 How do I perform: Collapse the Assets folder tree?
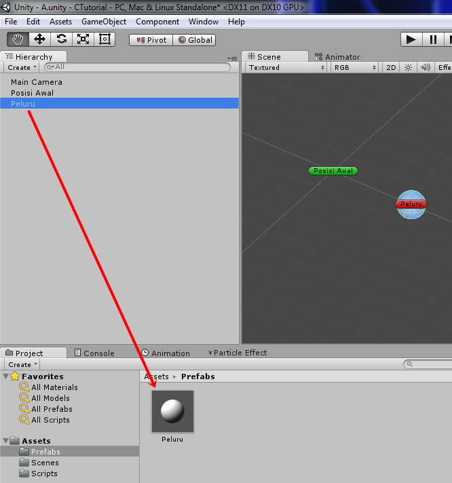(5, 441)
